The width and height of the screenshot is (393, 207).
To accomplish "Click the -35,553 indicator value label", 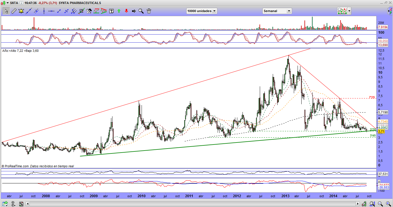I will tap(383, 187).
